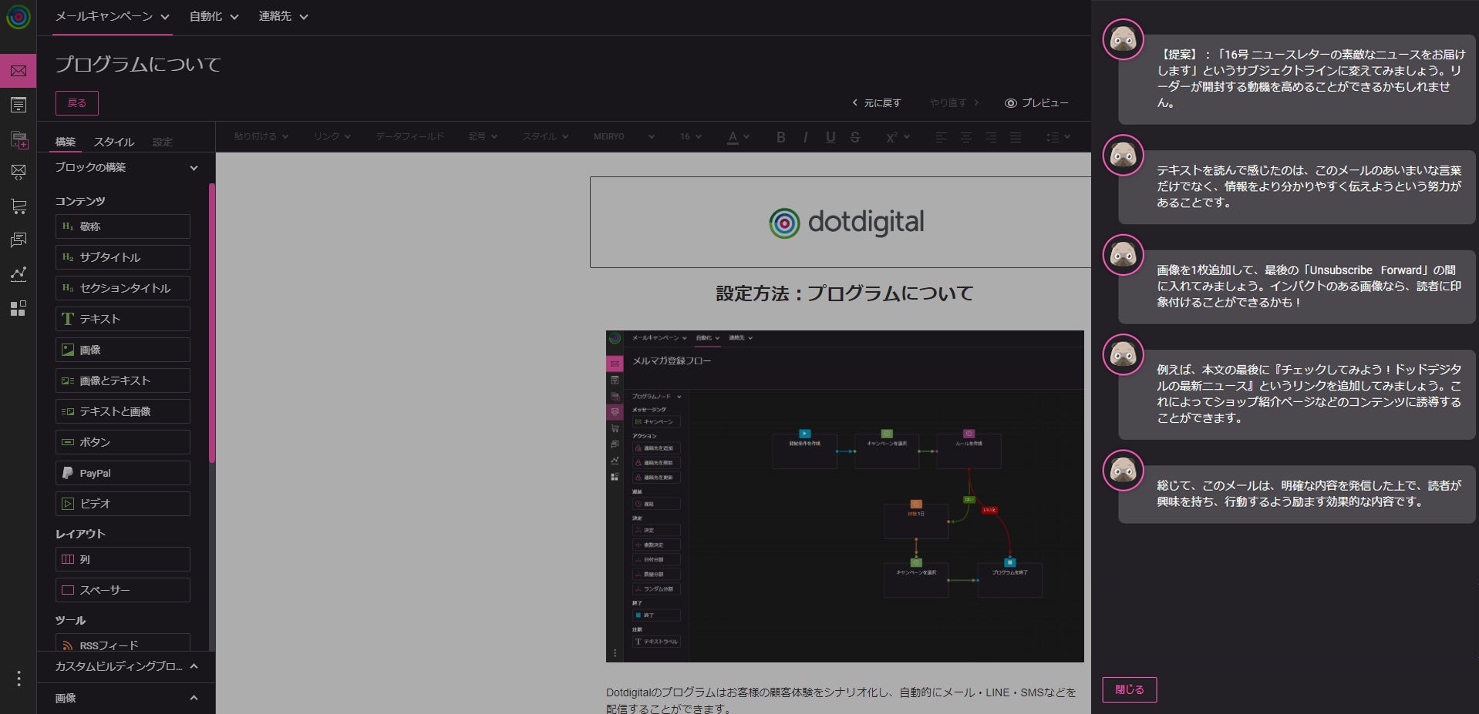This screenshot has height=714, width=1479.
Task: Add the テキスト block
Action: pos(123,319)
